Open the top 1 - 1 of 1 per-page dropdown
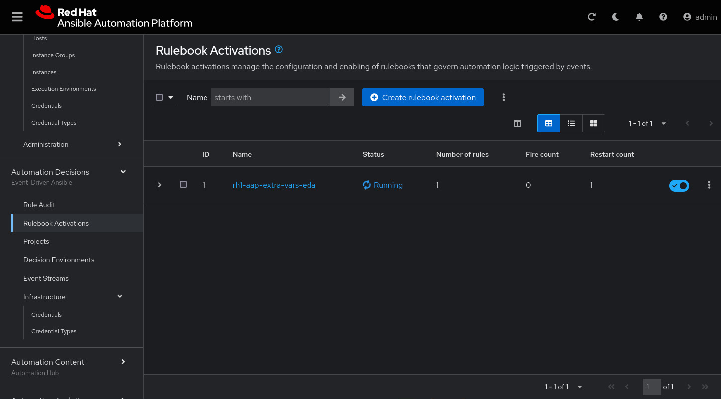The width and height of the screenshot is (721, 399). tap(647, 123)
